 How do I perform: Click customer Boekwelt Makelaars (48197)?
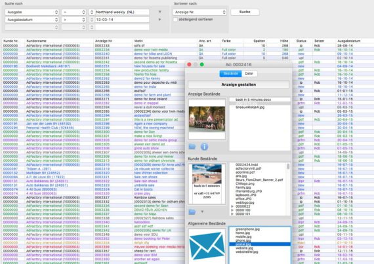click(48, 66)
